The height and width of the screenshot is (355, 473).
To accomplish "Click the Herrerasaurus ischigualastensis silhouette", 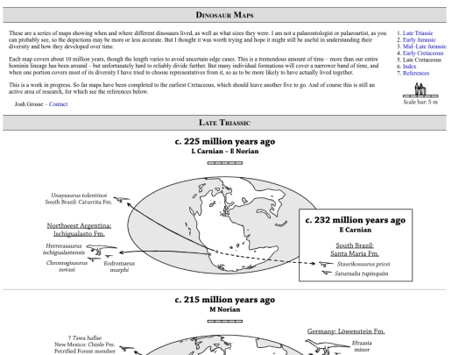I will point(101,250).
